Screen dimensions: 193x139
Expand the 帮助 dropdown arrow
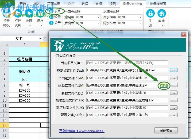click(x=163, y=26)
